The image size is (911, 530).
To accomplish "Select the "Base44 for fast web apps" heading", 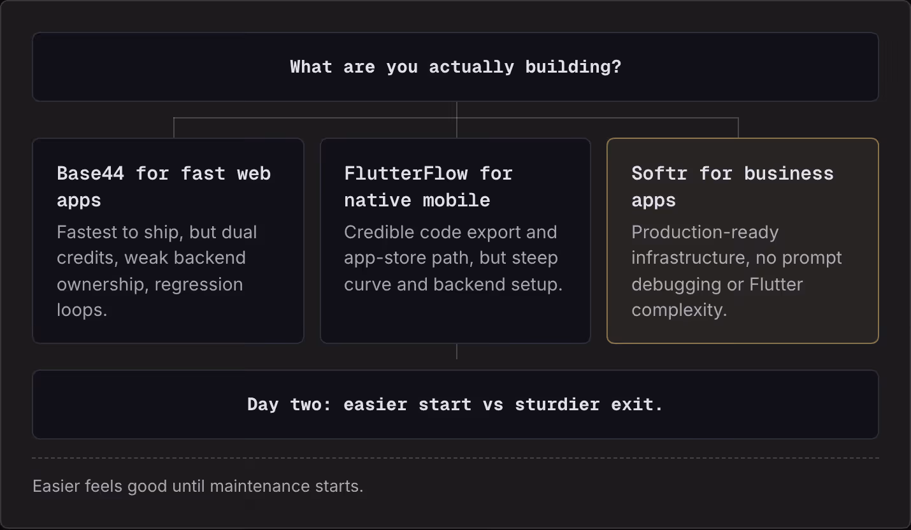I will pos(164,187).
